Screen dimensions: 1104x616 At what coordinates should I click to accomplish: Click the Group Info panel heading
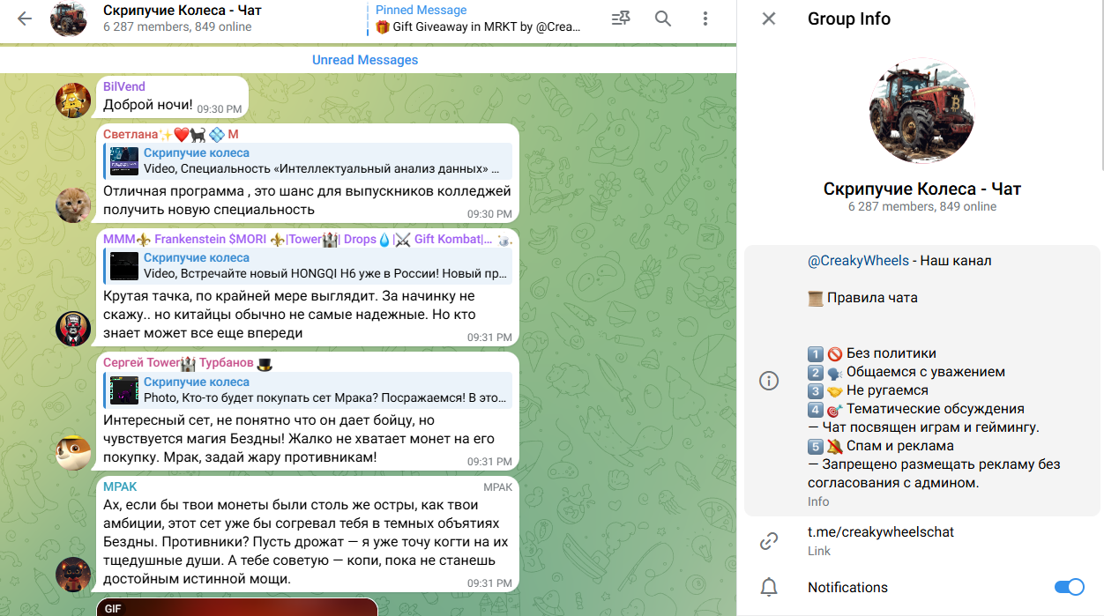coord(849,19)
